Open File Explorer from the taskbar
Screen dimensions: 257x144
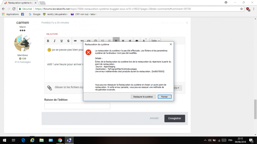[41, 140]
